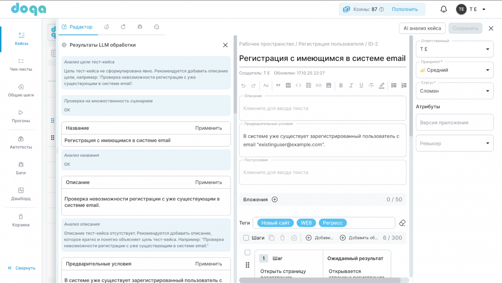Image resolution: width=502 pixels, height=283 pixels.
Task: Clear tags with the eraser icon
Action: [x=402, y=223]
